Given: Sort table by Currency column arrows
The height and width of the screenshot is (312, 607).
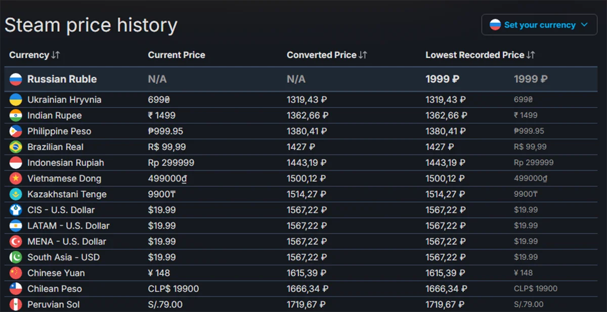Looking at the screenshot, I should (56, 55).
